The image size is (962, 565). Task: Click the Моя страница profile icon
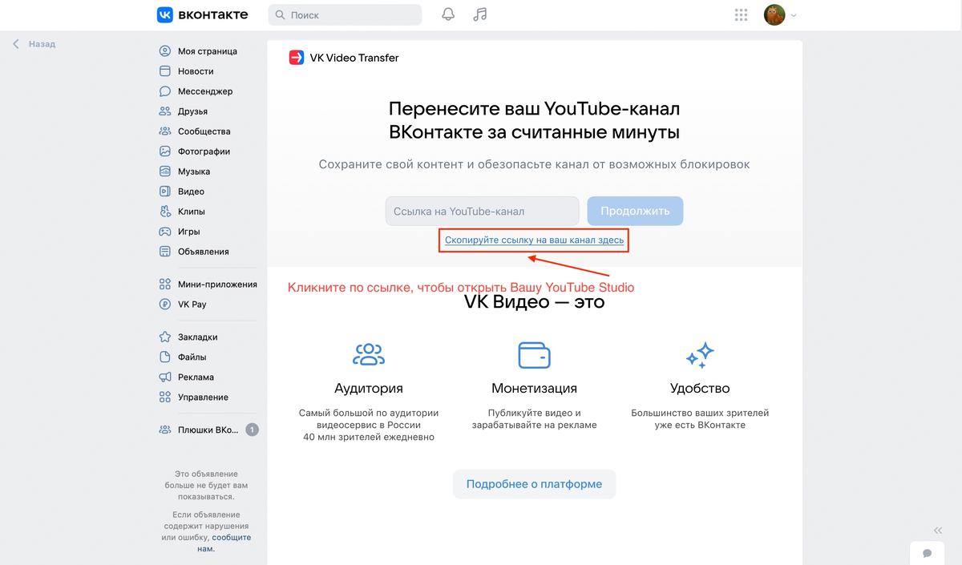165,51
